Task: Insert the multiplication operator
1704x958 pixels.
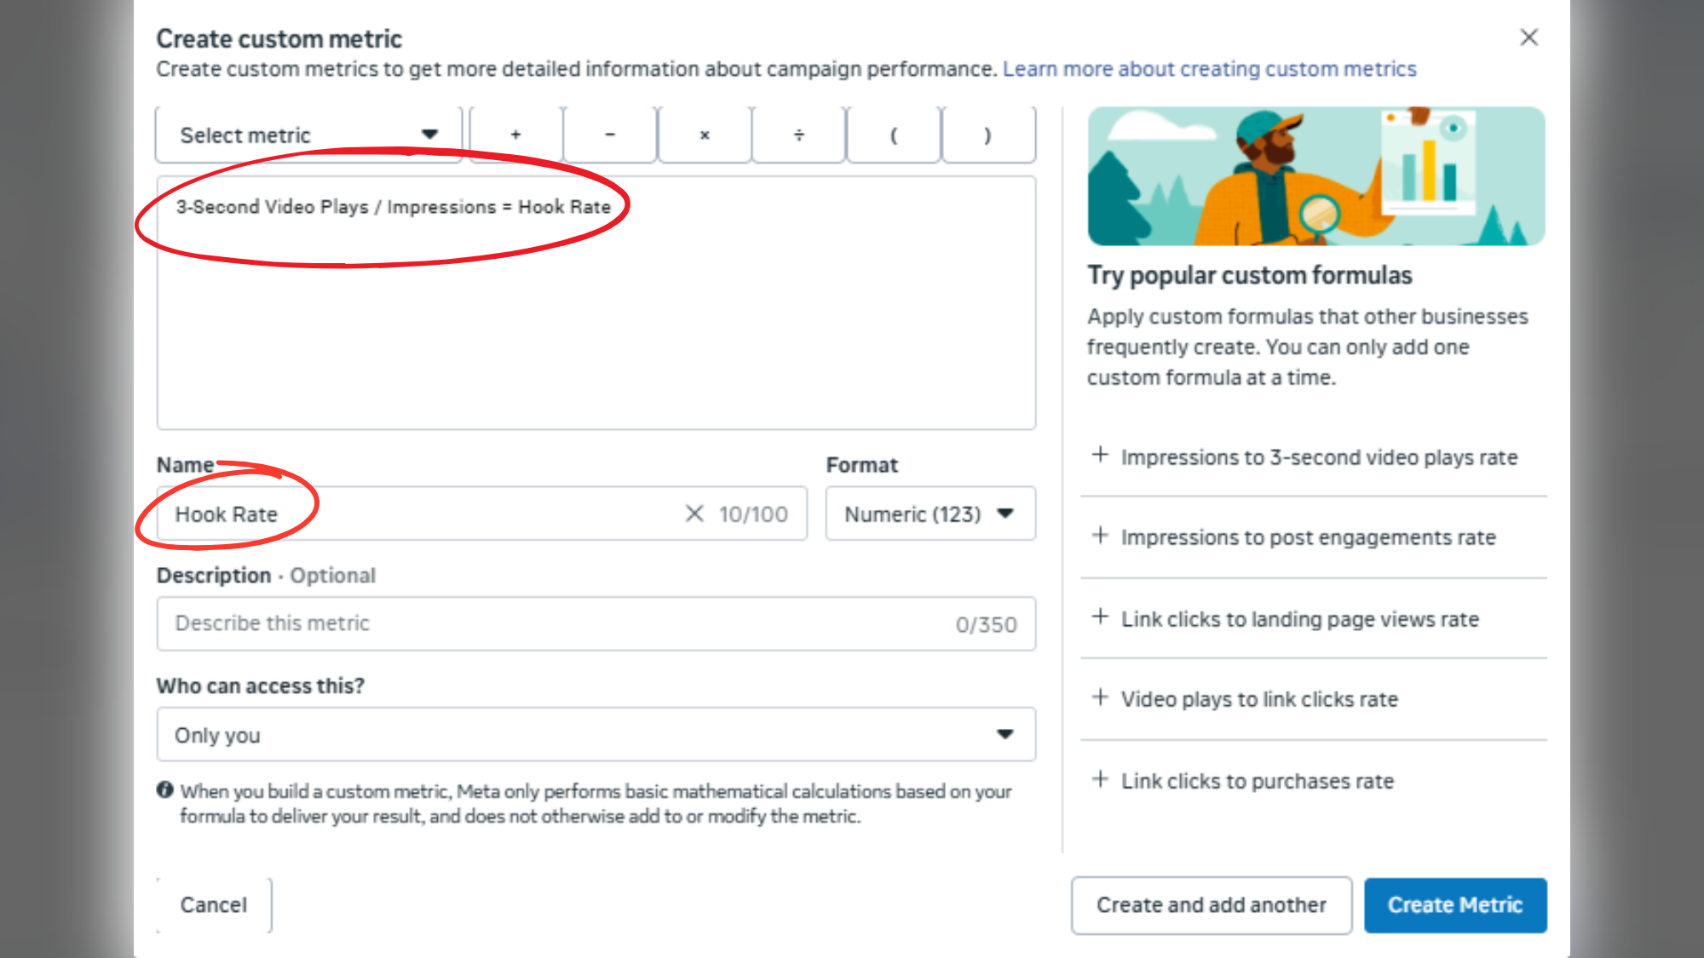Action: point(705,135)
